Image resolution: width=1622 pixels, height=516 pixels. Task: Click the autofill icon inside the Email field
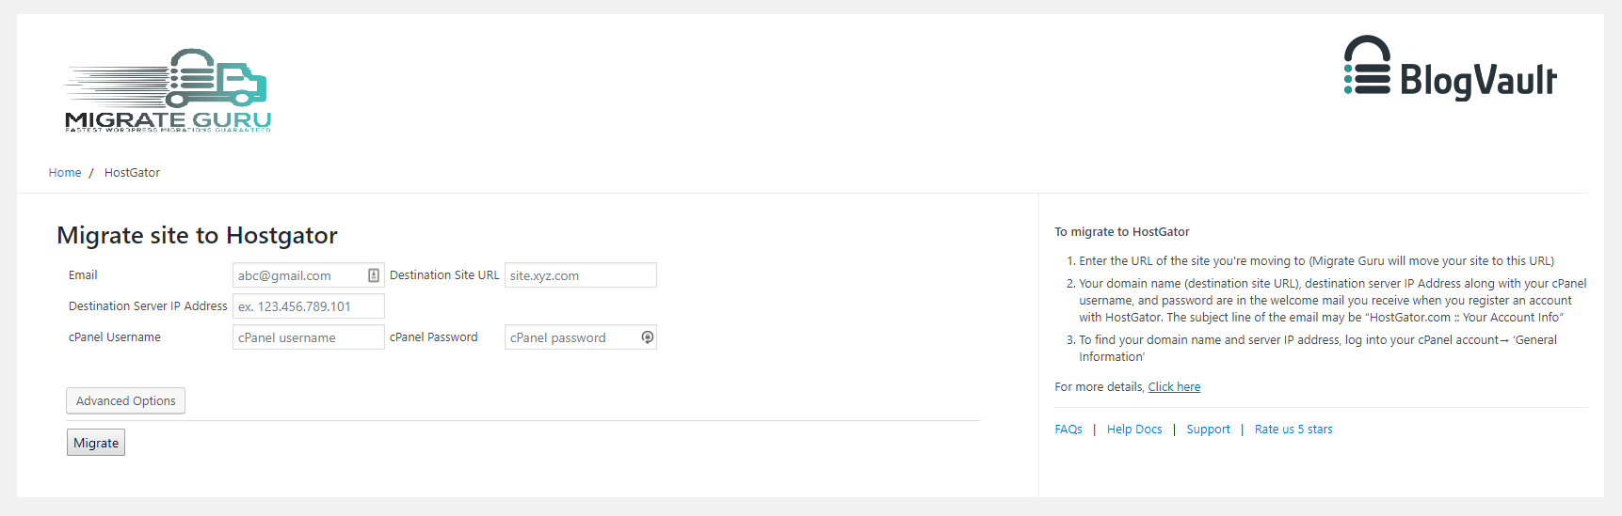point(374,275)
